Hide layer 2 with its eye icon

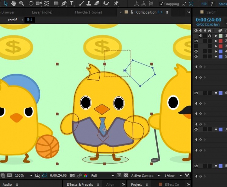click(x=196, y=41)
